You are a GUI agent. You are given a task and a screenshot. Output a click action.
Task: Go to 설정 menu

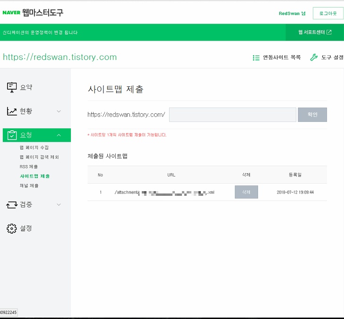(26, 228)
